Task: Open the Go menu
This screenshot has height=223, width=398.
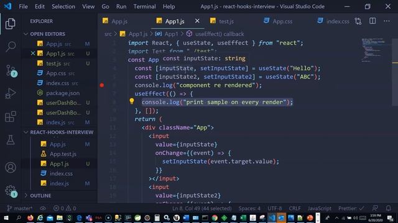Action: [x=105, y=7]
